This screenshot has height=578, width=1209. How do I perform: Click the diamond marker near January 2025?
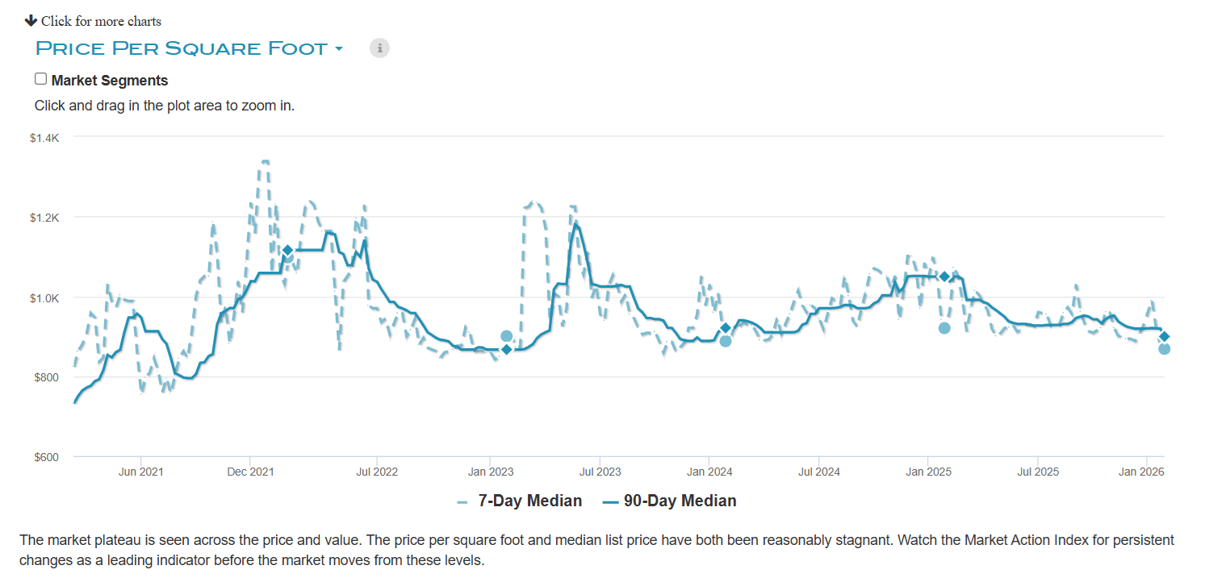point(944,277)
